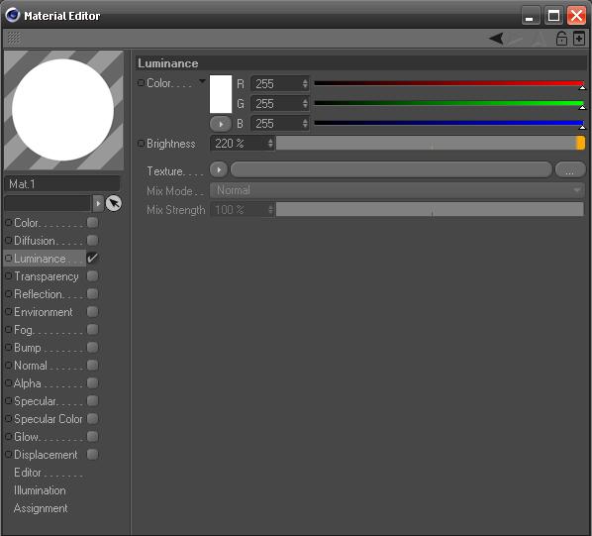Screen dimensions: 592x536
Task: Enable the Diffusion channel checkbox
Action: click(x=92, y=240)
